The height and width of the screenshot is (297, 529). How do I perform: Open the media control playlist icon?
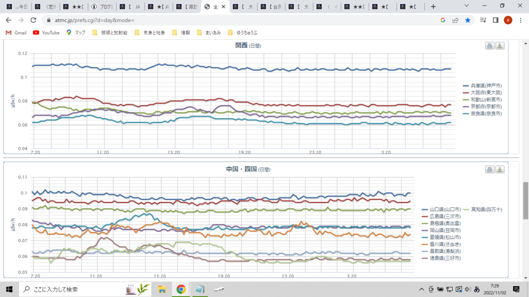(x=483, y=20)
